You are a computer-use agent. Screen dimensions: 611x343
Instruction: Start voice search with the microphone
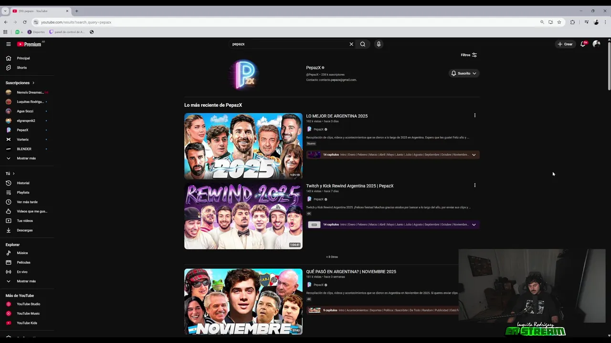click(x=379, y=44)
